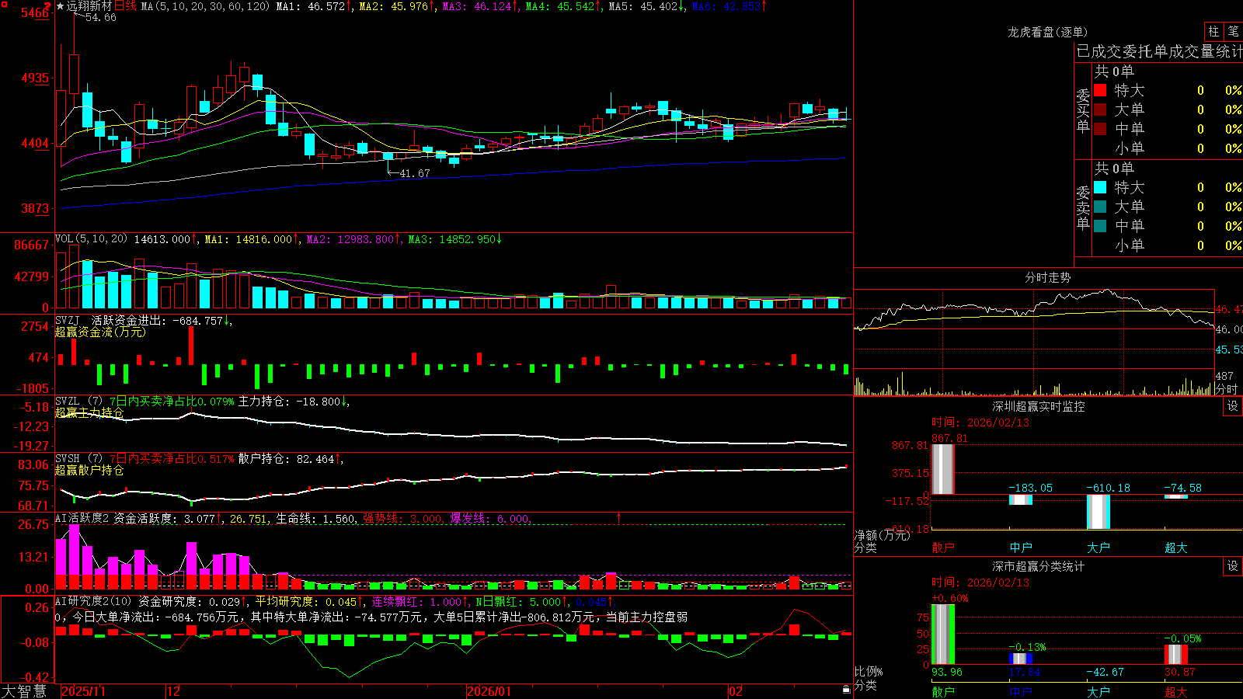Screen dimensions: 1243x699
Task: Click the 超赢主力持仓 label
Action: point(89,412)
